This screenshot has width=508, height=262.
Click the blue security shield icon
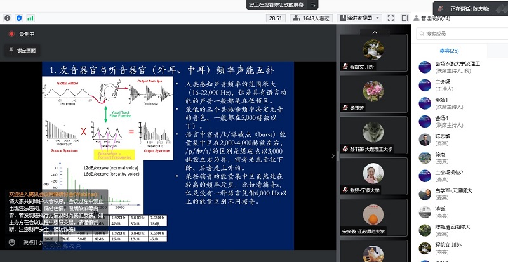(x=18, y=18)
